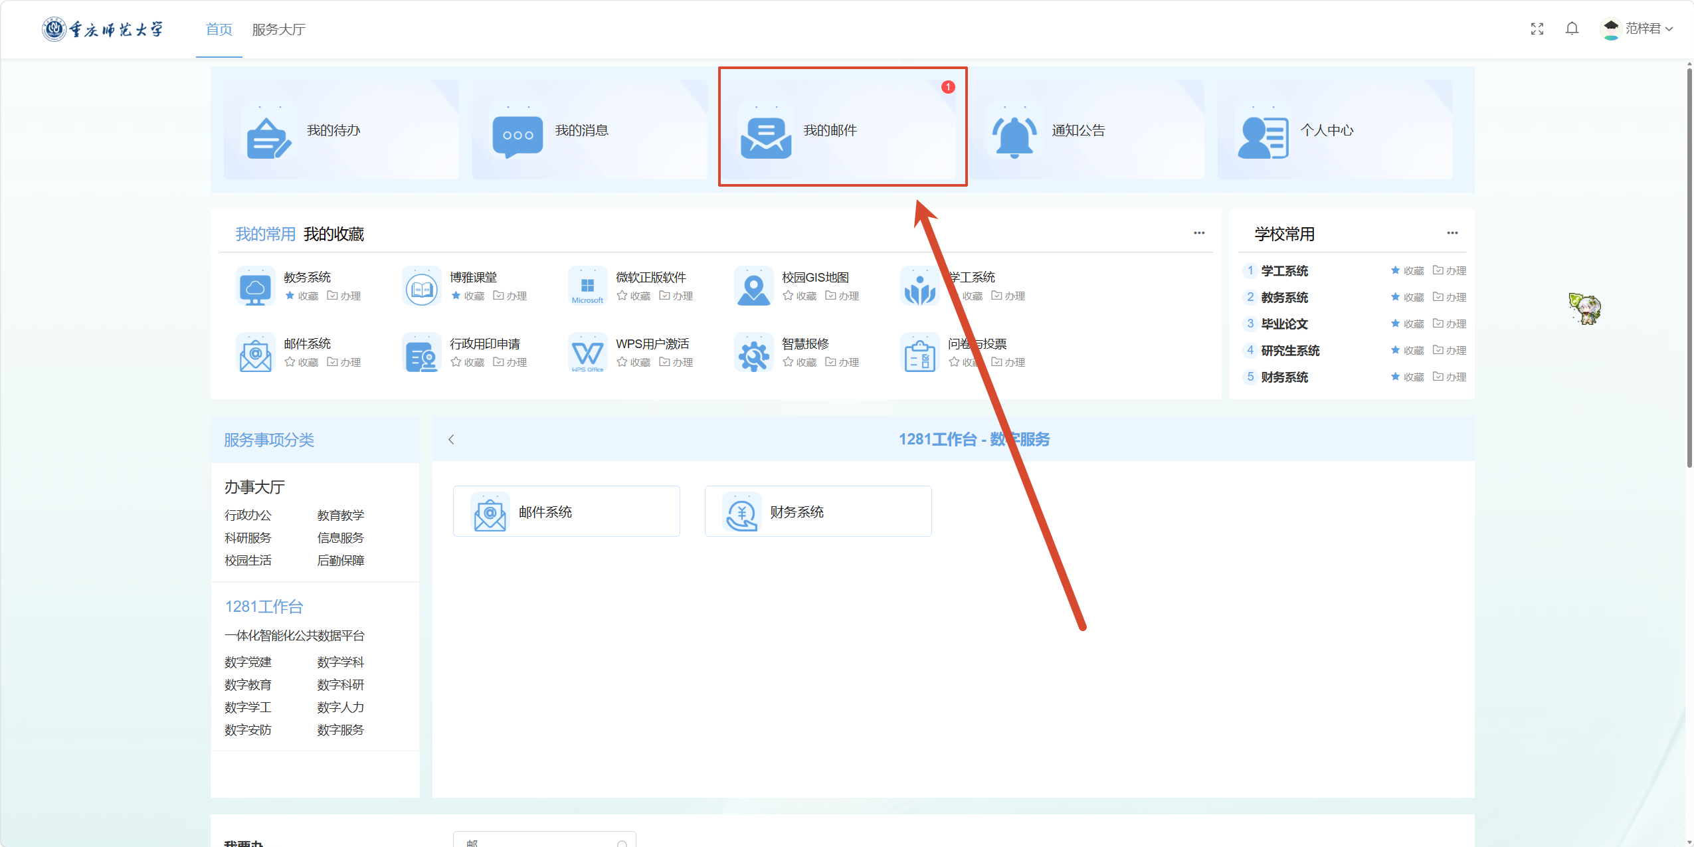Switch to the 首页 tab

coord(219,29)
